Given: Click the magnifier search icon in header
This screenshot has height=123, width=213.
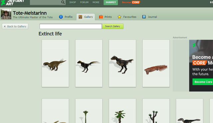Looking at the screenshot, I should 63,2.
